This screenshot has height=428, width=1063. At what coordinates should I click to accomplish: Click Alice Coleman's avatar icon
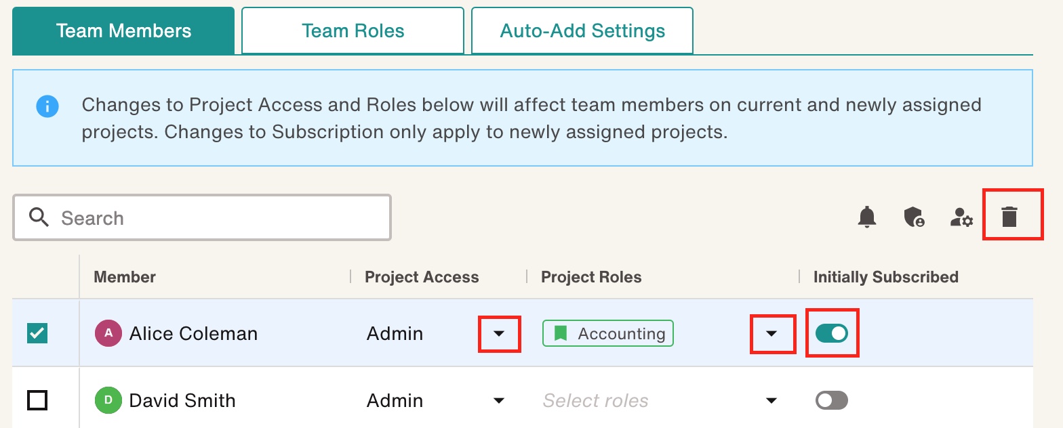tap(108, 333)
